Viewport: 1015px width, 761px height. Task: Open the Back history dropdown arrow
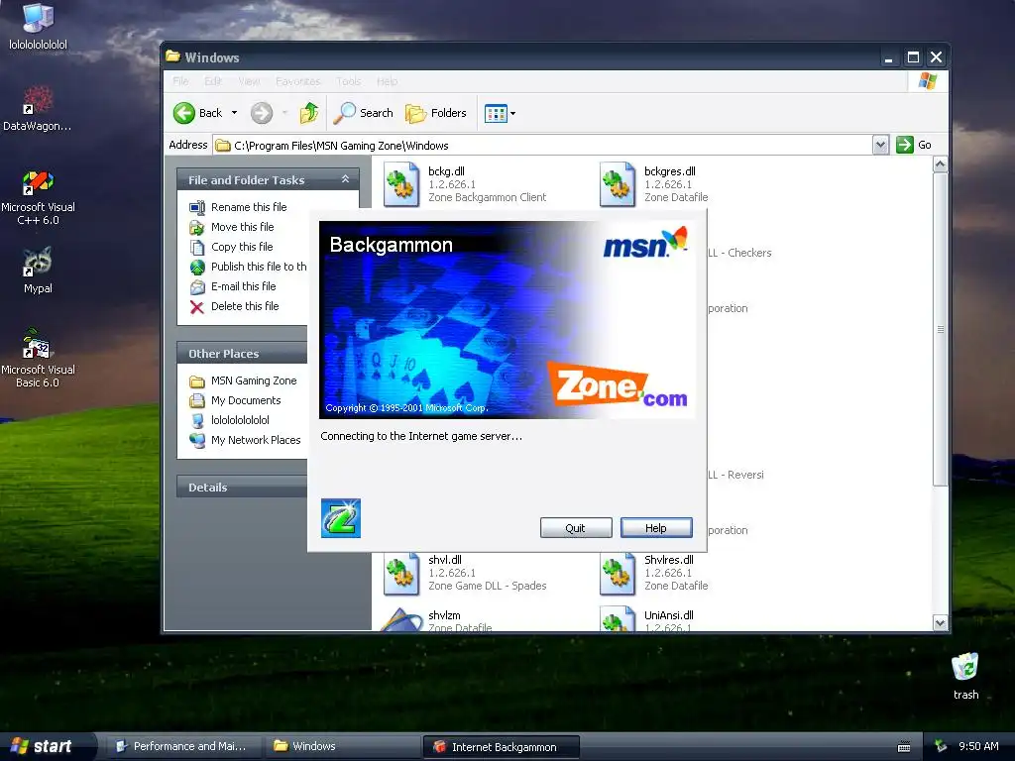[x=234, y=113]
